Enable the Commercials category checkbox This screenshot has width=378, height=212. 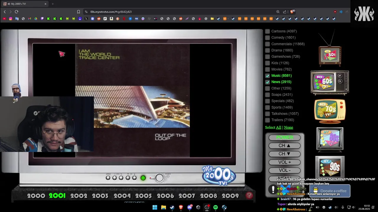tap(268, 44)
